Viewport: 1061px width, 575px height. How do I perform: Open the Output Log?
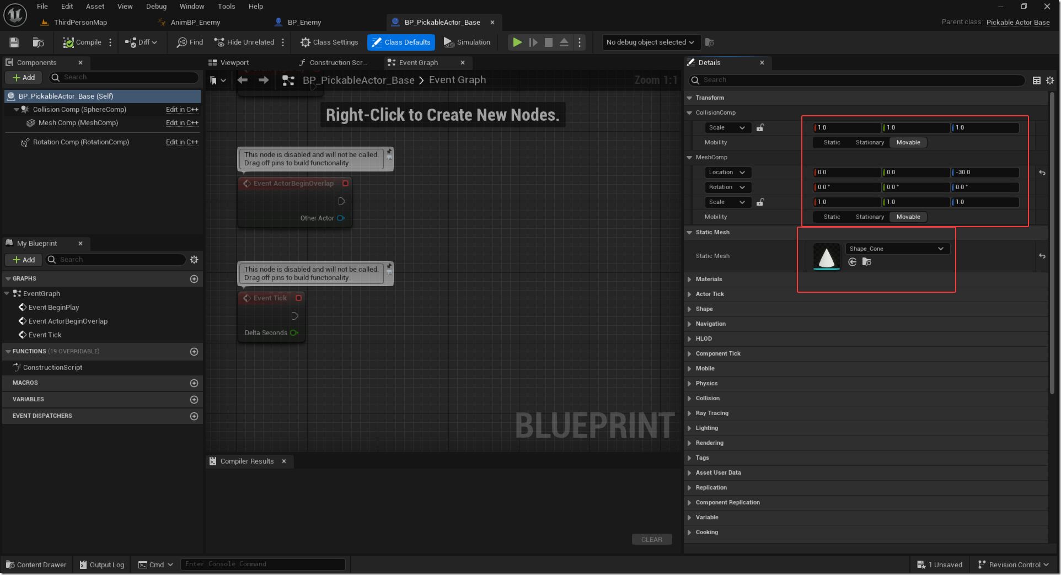102,565
